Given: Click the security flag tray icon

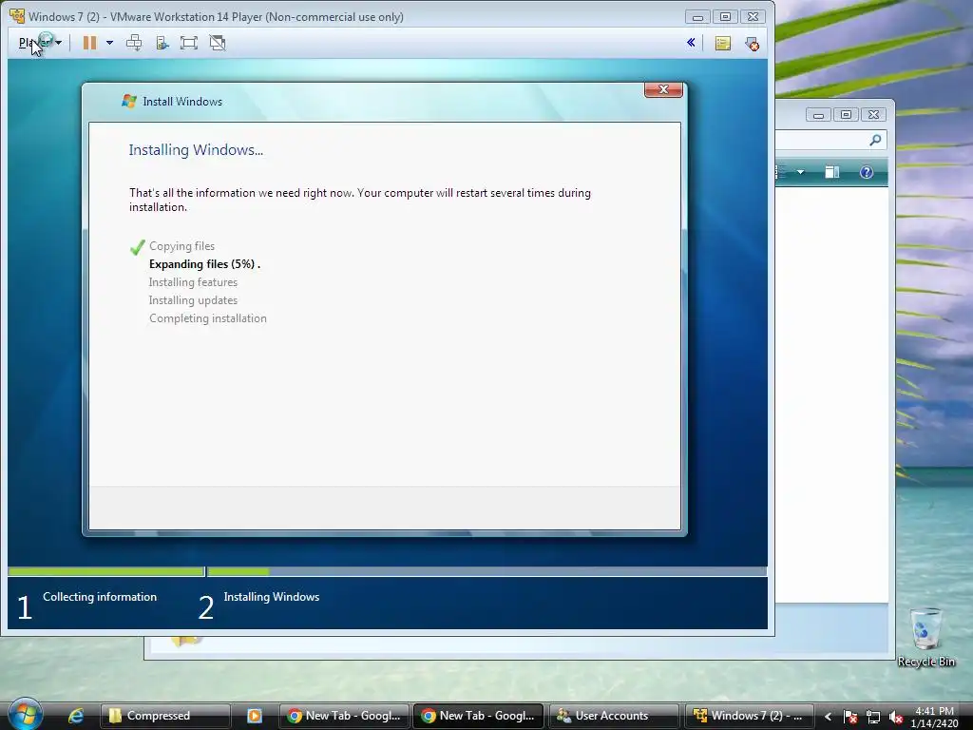Looking at the screenshot, I should [x=850, y=717].
